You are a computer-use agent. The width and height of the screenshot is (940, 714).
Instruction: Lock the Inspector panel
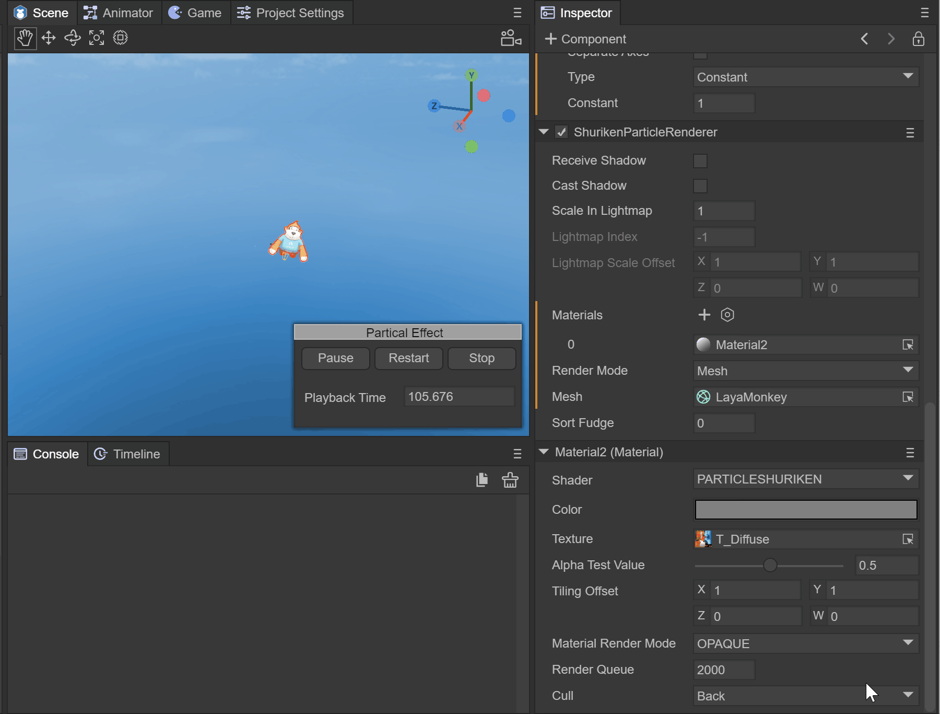(x=918, y=39)
